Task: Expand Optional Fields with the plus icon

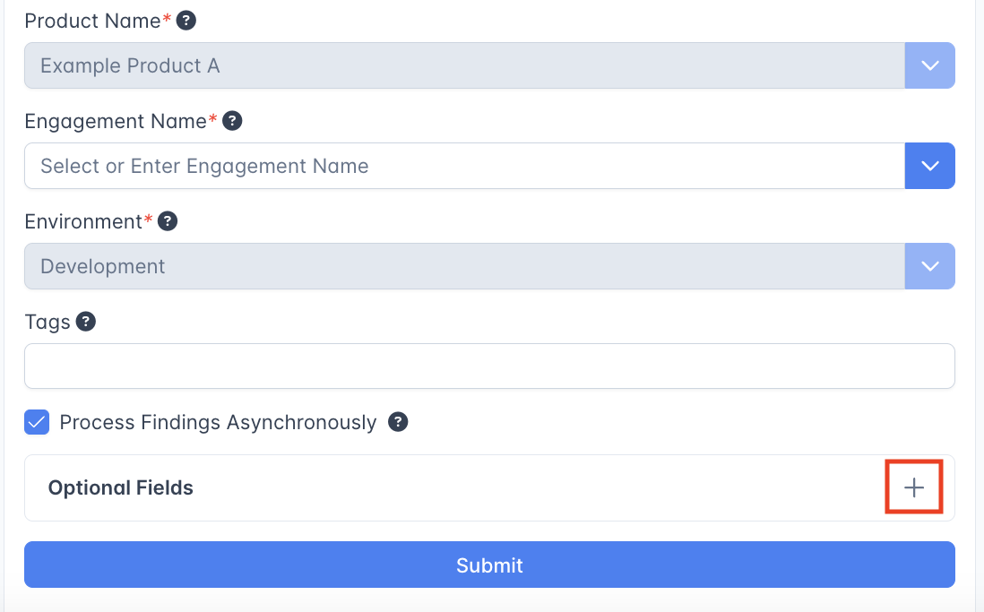Action: 913,487
